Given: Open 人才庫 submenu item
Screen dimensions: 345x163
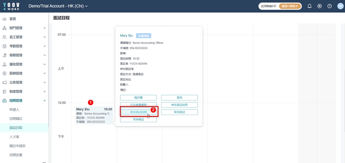Looking at the screenshot, I should pos(14,137).
